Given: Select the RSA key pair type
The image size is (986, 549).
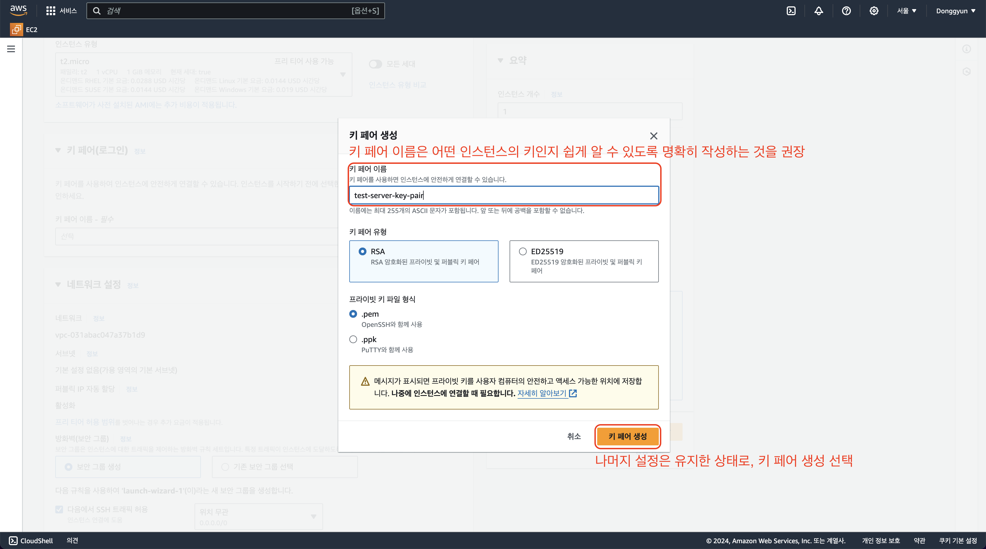Looking at the screenshot, I should pos(362,251).
